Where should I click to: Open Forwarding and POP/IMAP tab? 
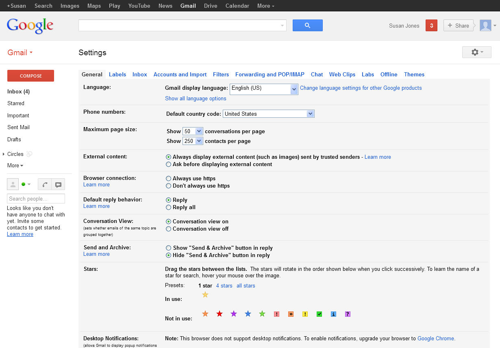[270, 74]
